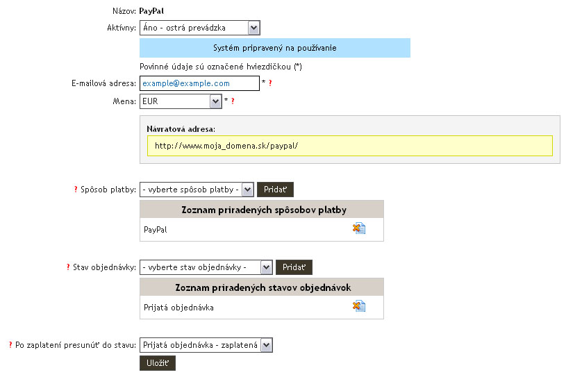Click the help question mark next to Mena
Screen dimensions: 566x377
[x=233, y=101]
